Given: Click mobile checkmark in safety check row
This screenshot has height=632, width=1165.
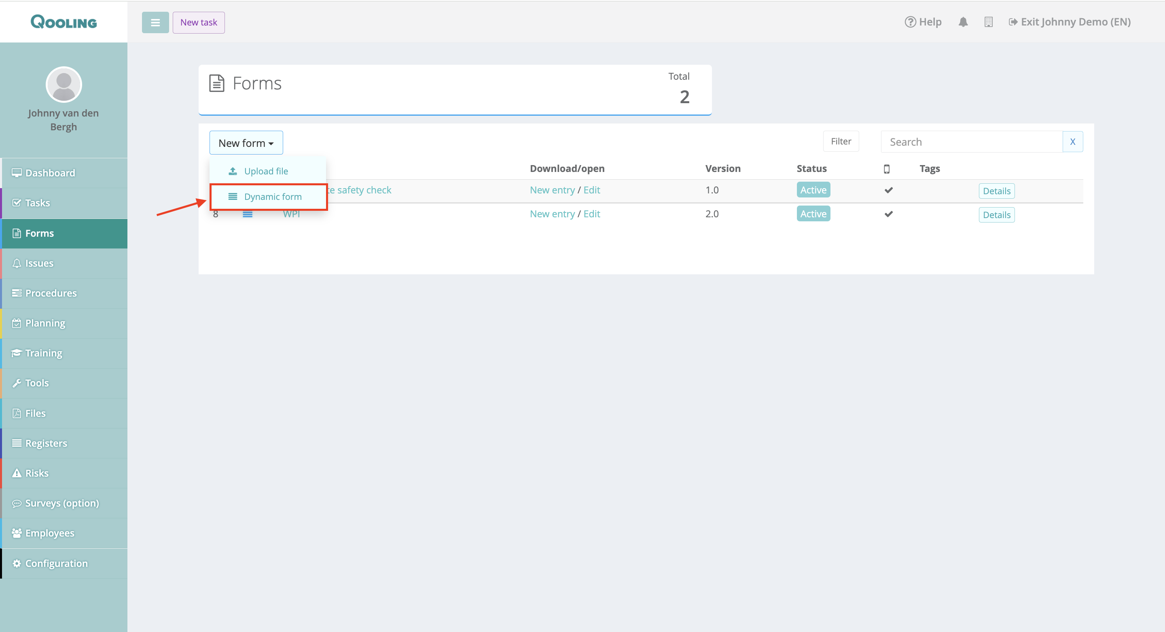Looking at the screenshot, I should coord(888,190).
